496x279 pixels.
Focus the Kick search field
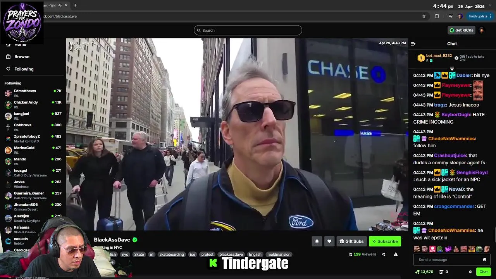tap(248, 30)
